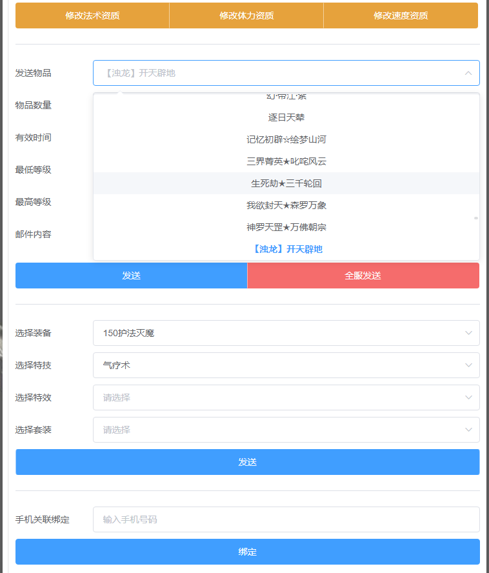Select 记忆初辟☆绘梦山河 option
489x573 pixels.
pyautogui.click(x=286, y=139)
